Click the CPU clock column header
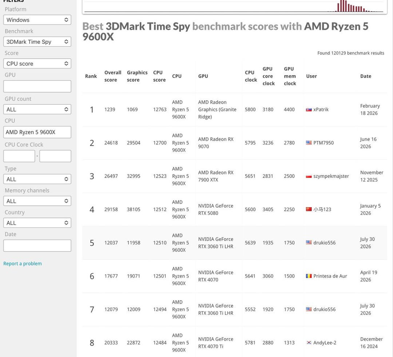The width and height of the screenshot is (393, 357). point(251,76)
